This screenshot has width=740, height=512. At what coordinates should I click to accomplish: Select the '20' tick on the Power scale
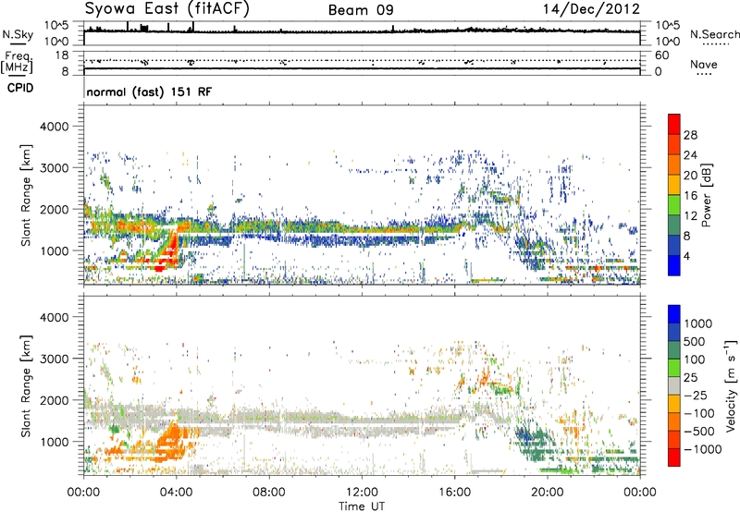click(x=690, y=176)
